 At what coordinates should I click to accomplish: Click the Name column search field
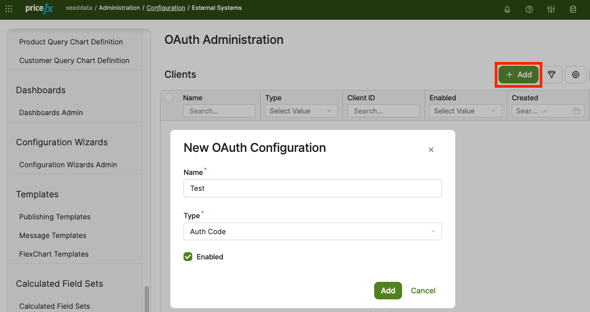[x=219, y=111]
